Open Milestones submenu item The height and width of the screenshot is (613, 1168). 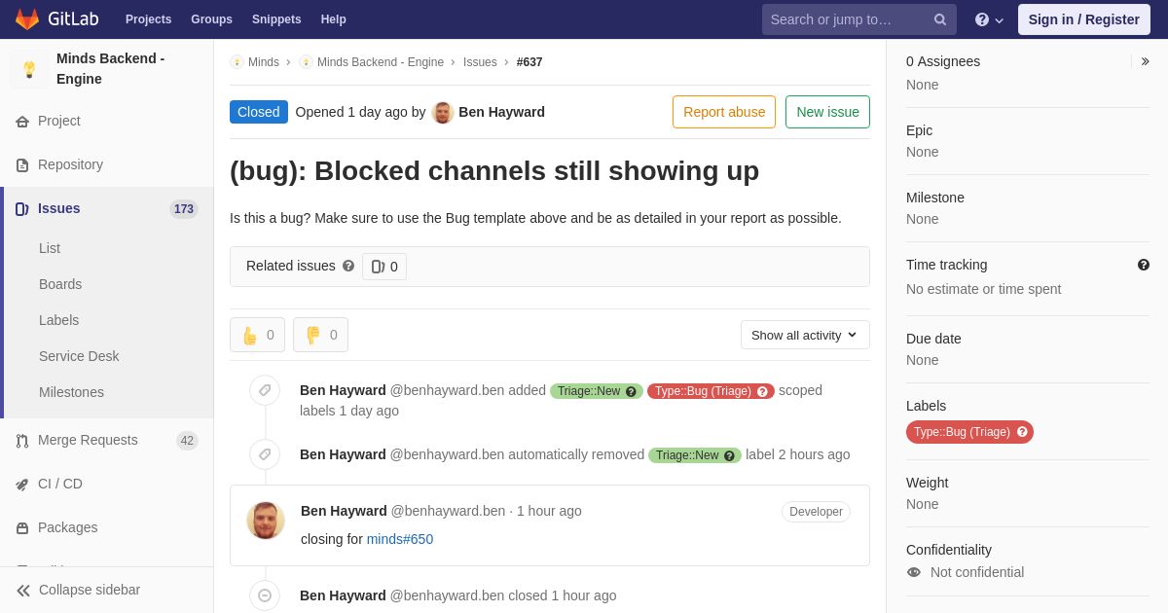pyautogui.click(x=71, y=392)
